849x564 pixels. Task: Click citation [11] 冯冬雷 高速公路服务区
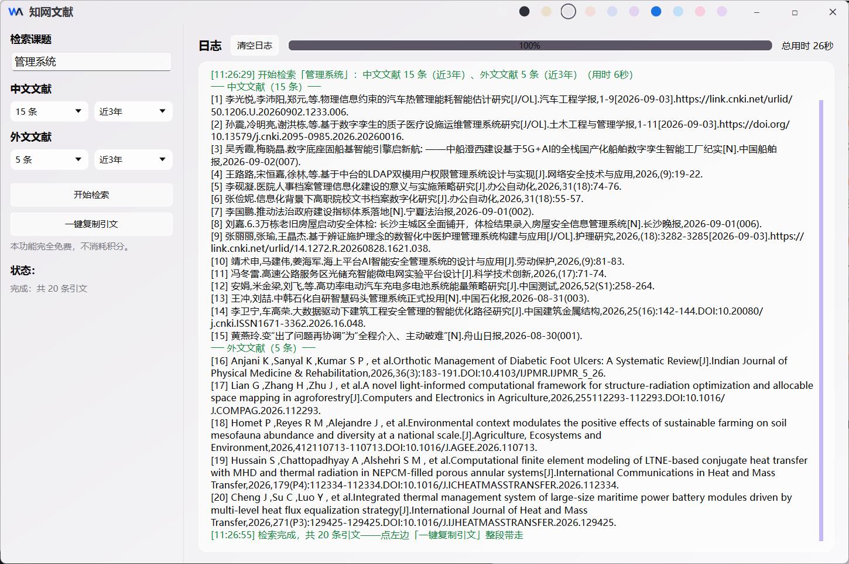(409, 274)
